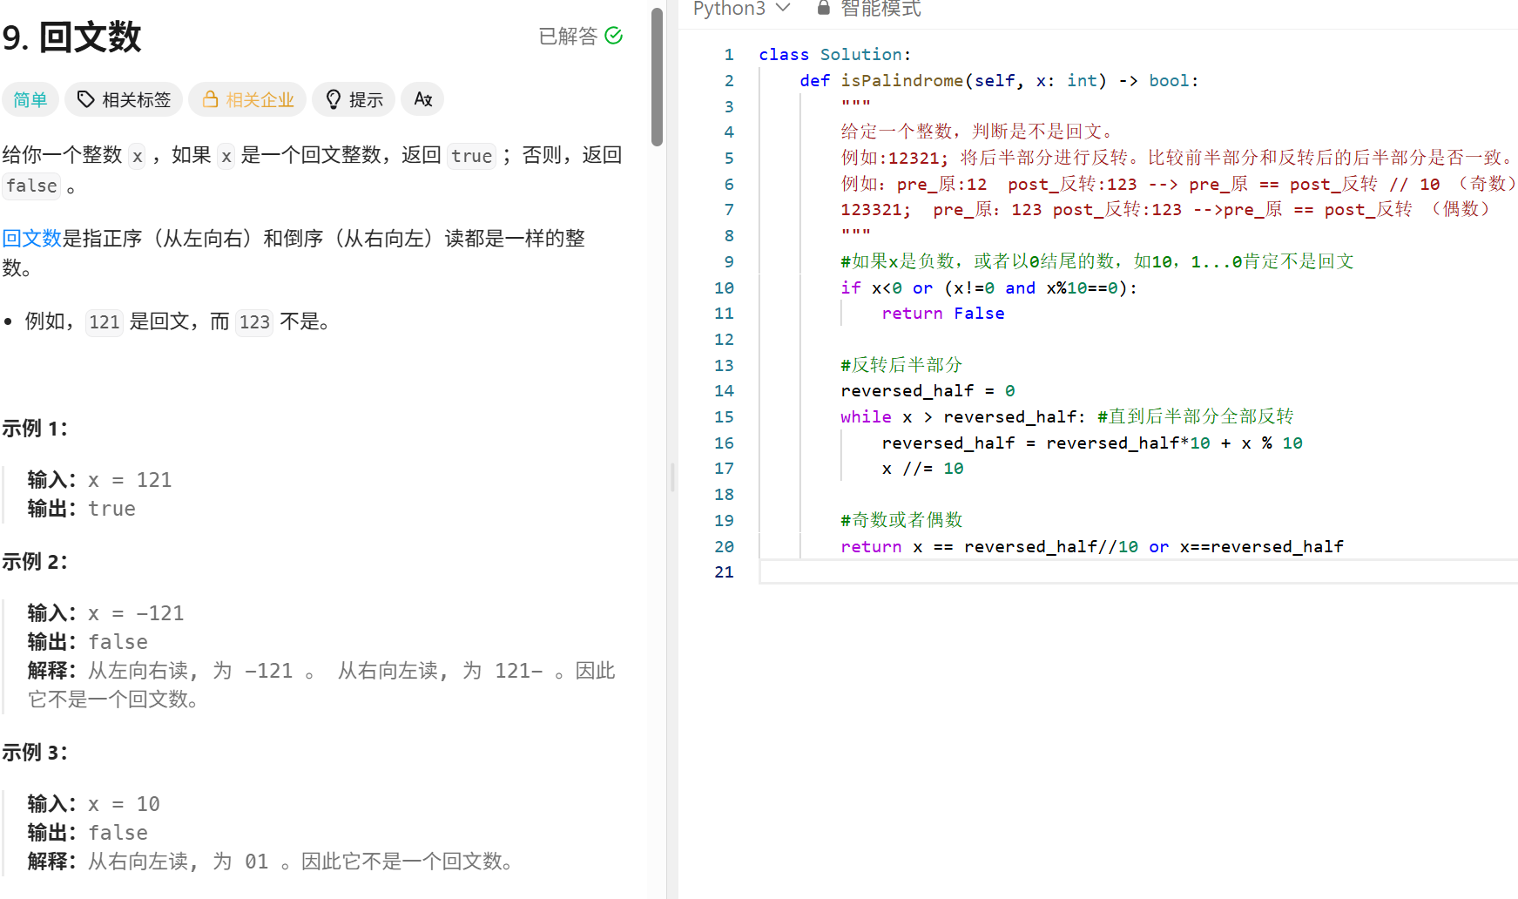Click the lock icon beside 智能模式

pos(823,8)
